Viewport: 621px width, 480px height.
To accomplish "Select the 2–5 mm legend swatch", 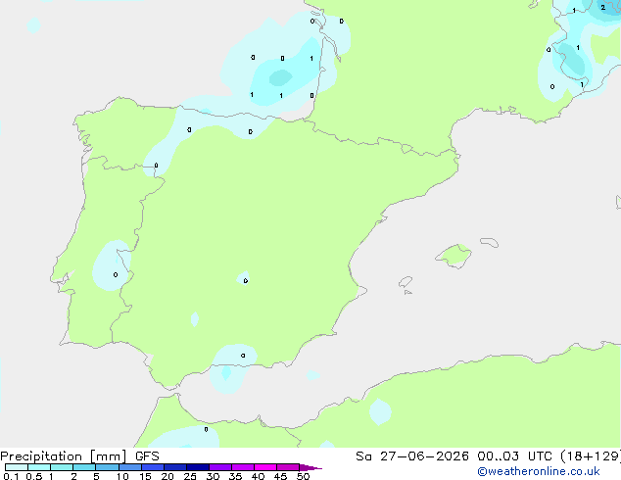I will point(84,467).
